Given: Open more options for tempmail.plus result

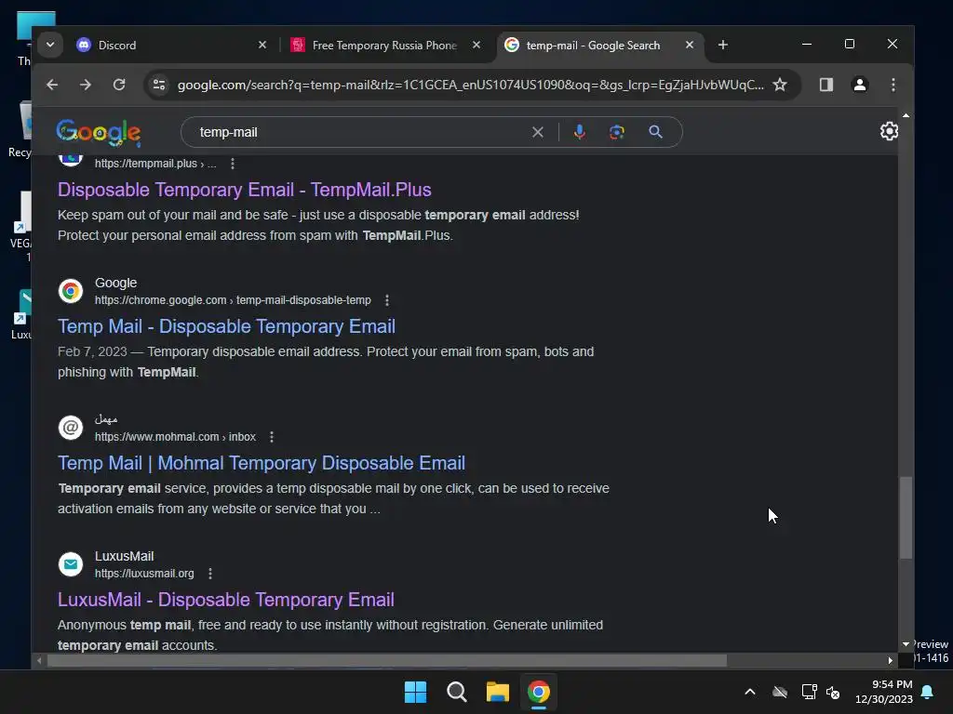Looking at the screenshot, I should pos(233,164).
